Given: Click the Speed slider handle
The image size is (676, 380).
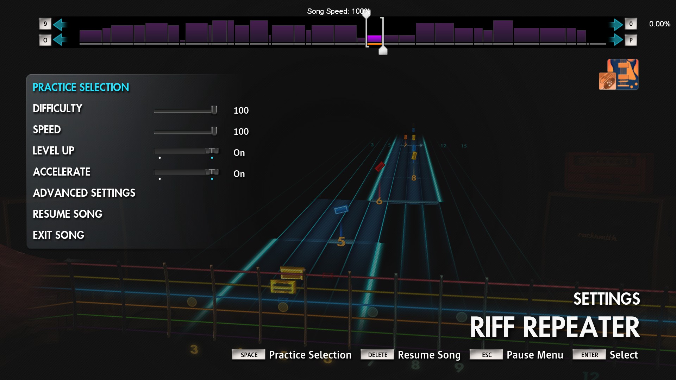Looking at the screenshot, I should pos(214,131).
